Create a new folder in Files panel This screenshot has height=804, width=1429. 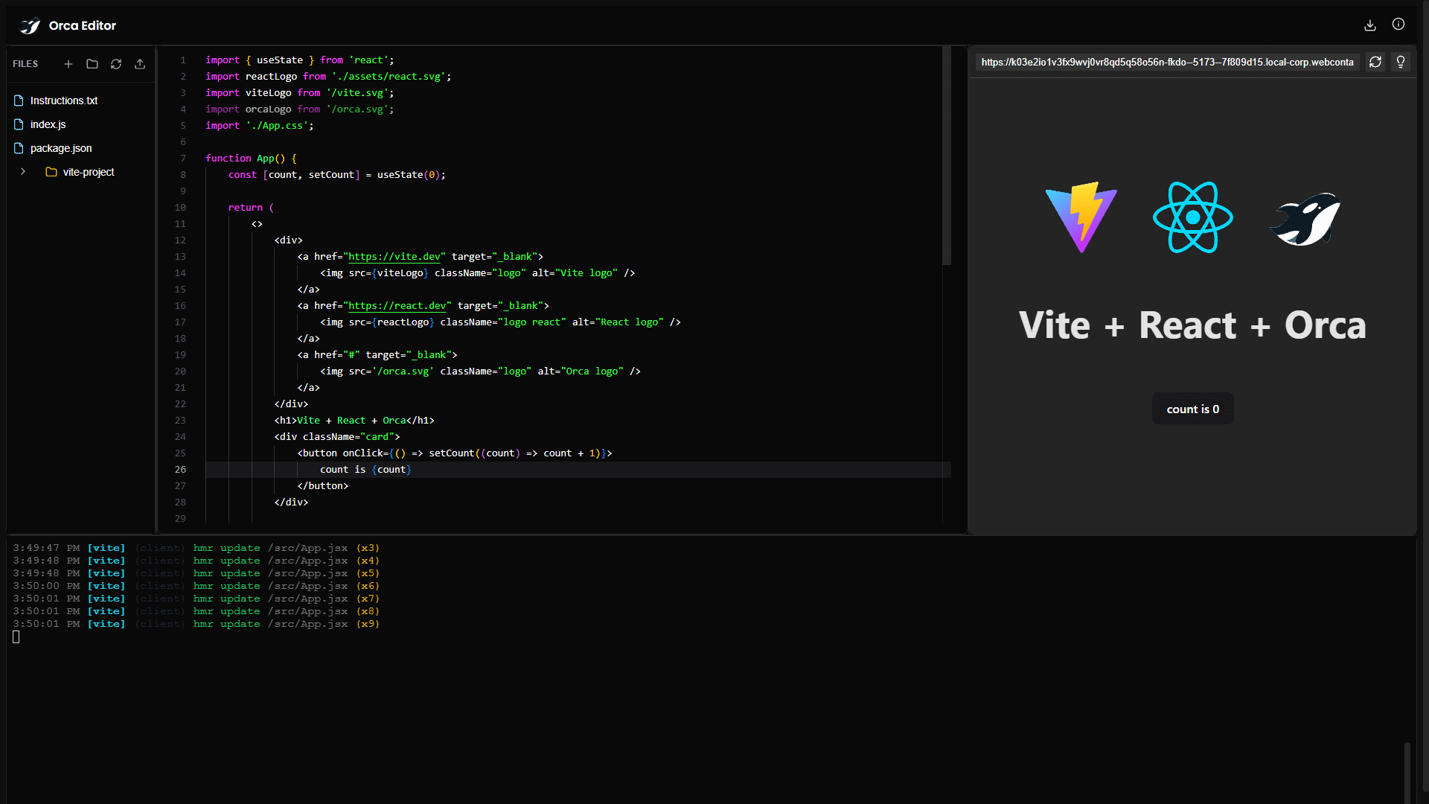[x=92, y=64]
